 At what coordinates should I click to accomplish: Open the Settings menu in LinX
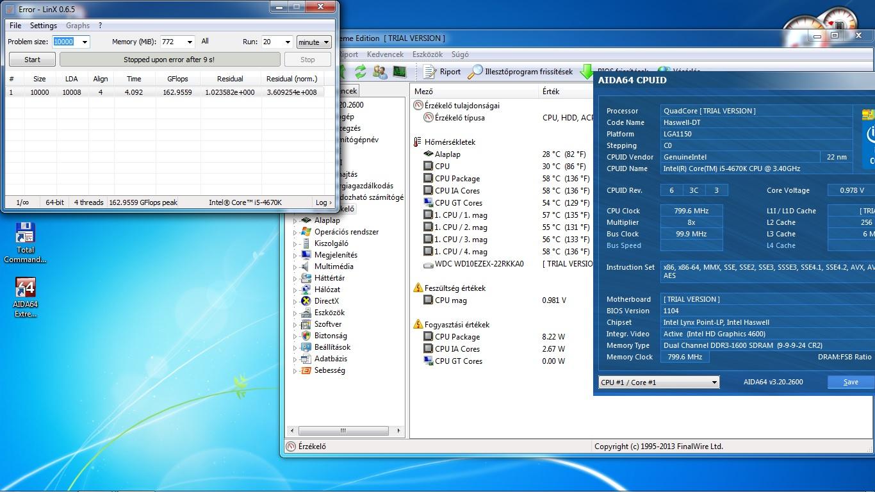44,26
